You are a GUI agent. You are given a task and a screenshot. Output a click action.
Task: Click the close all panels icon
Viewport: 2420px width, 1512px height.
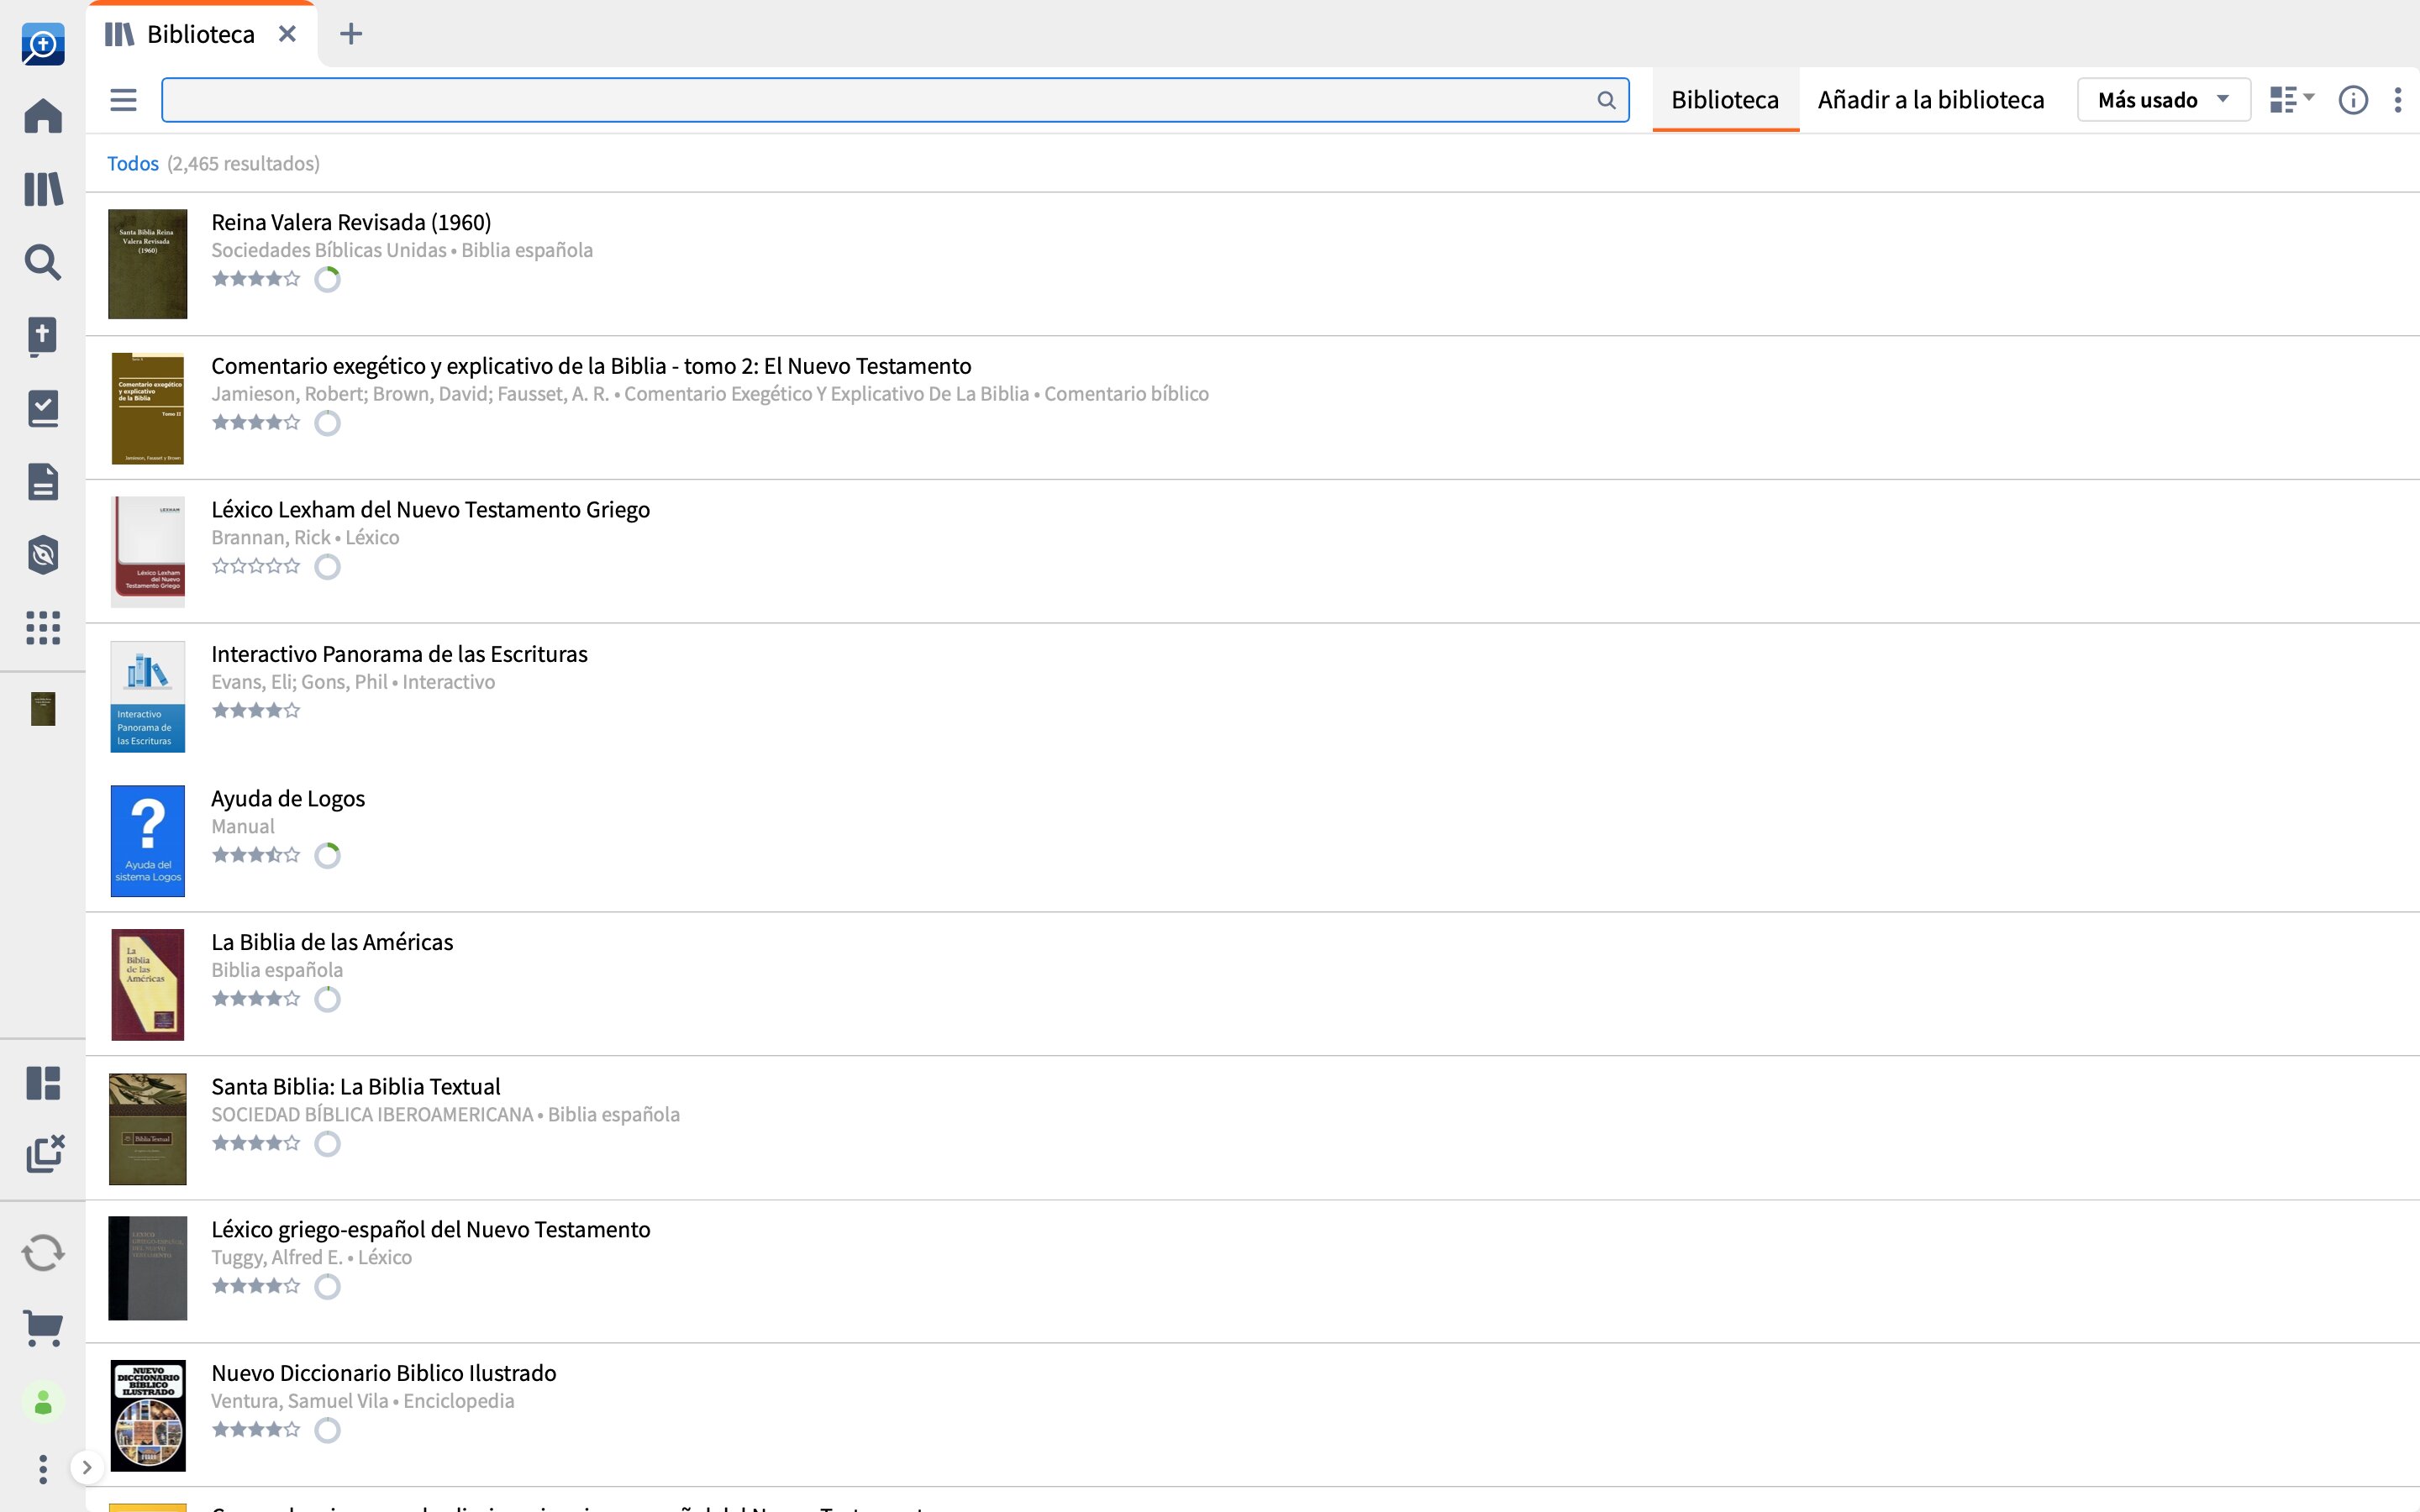tap(44, 1154)
